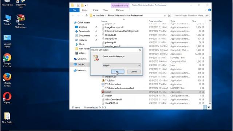
Task: Open the Manage ribbon tab
Action: tap(120, 10)
